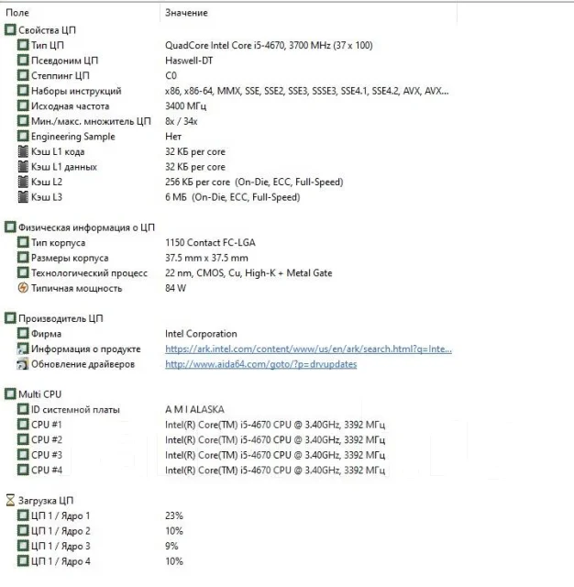Click the icon next to Степпинг ЦП
Image resolution: width=574 pixels, height=587 pixels.
tap(23, 75)
